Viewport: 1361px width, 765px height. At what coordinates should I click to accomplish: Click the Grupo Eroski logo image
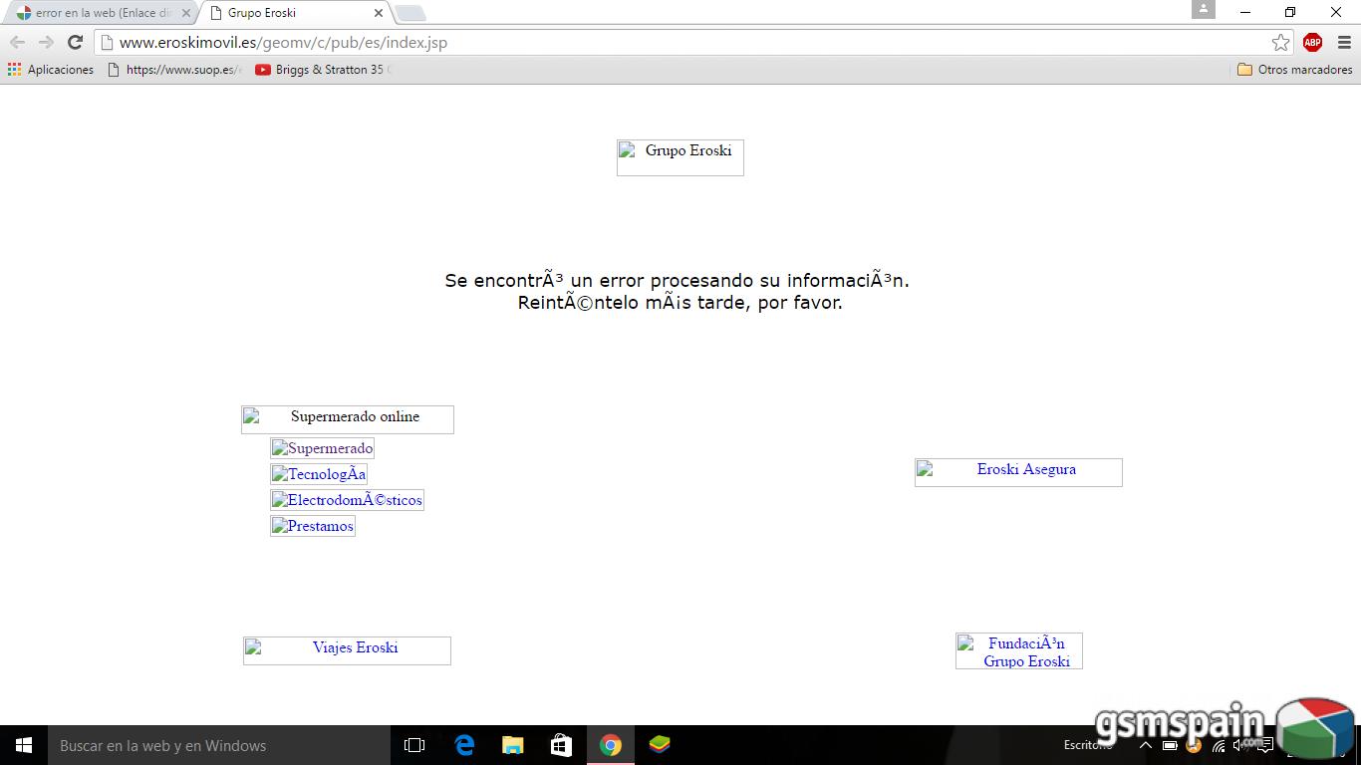[680, 157]
